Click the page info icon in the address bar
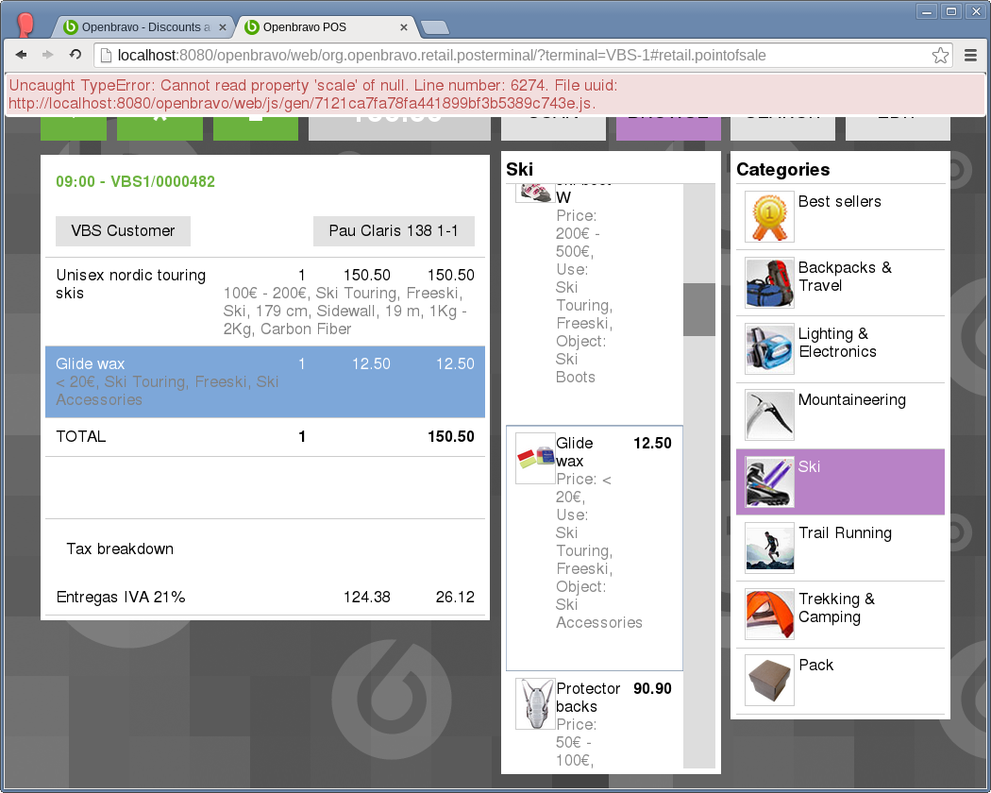991x793 pixels. [106, 56]
